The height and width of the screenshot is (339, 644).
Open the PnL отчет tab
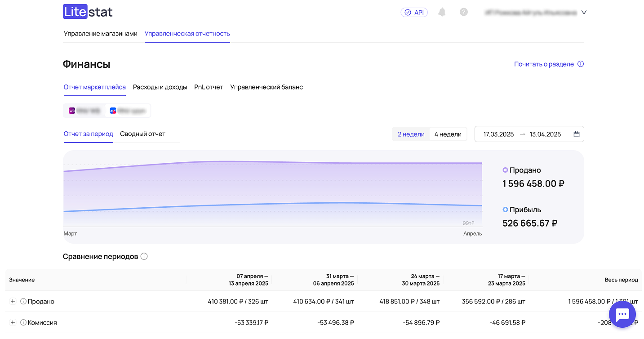pyautogui.click(x=209, y=87)
